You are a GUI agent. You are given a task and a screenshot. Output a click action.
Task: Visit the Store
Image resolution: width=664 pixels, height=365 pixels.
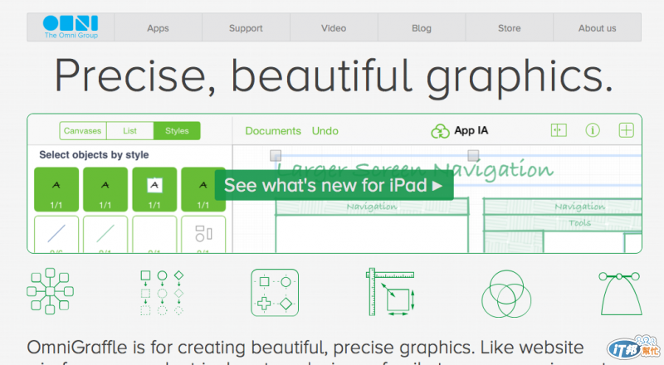[509, 28]
